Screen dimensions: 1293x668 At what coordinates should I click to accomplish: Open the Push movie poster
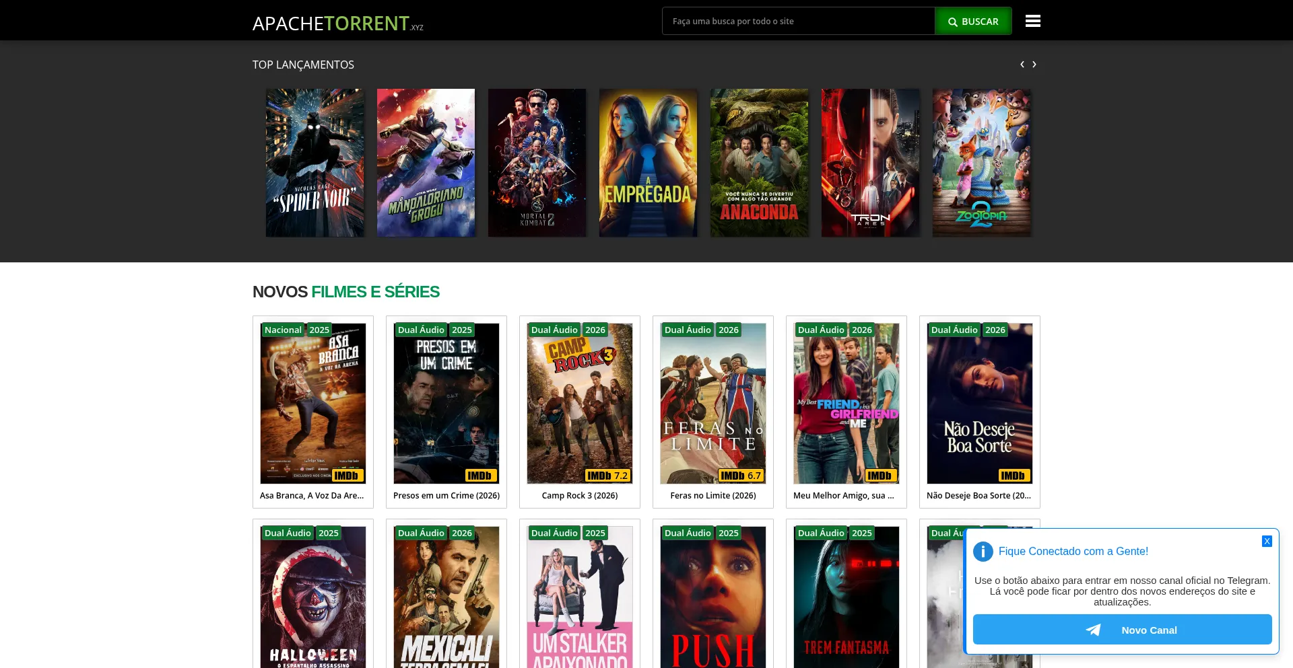713,597
